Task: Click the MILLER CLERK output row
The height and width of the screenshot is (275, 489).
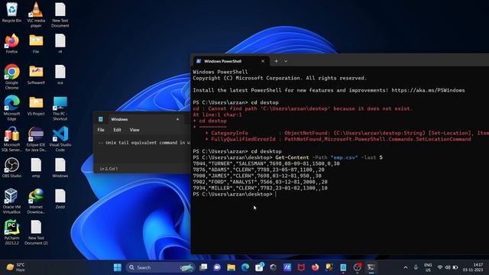Action: point(260,188)
